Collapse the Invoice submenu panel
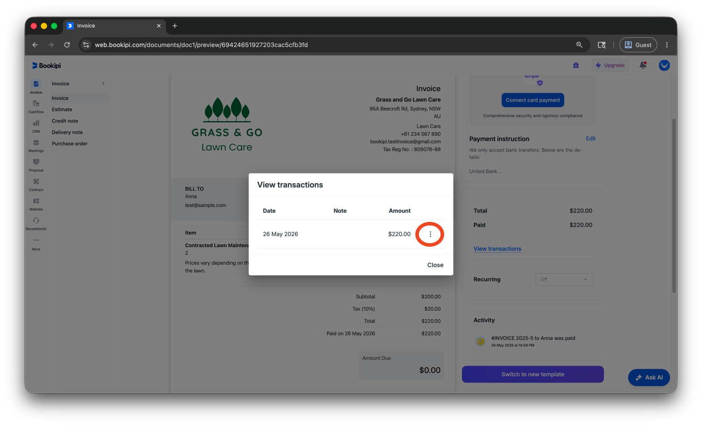This screenshot has width=702, height=426. [x=103, y=83]
